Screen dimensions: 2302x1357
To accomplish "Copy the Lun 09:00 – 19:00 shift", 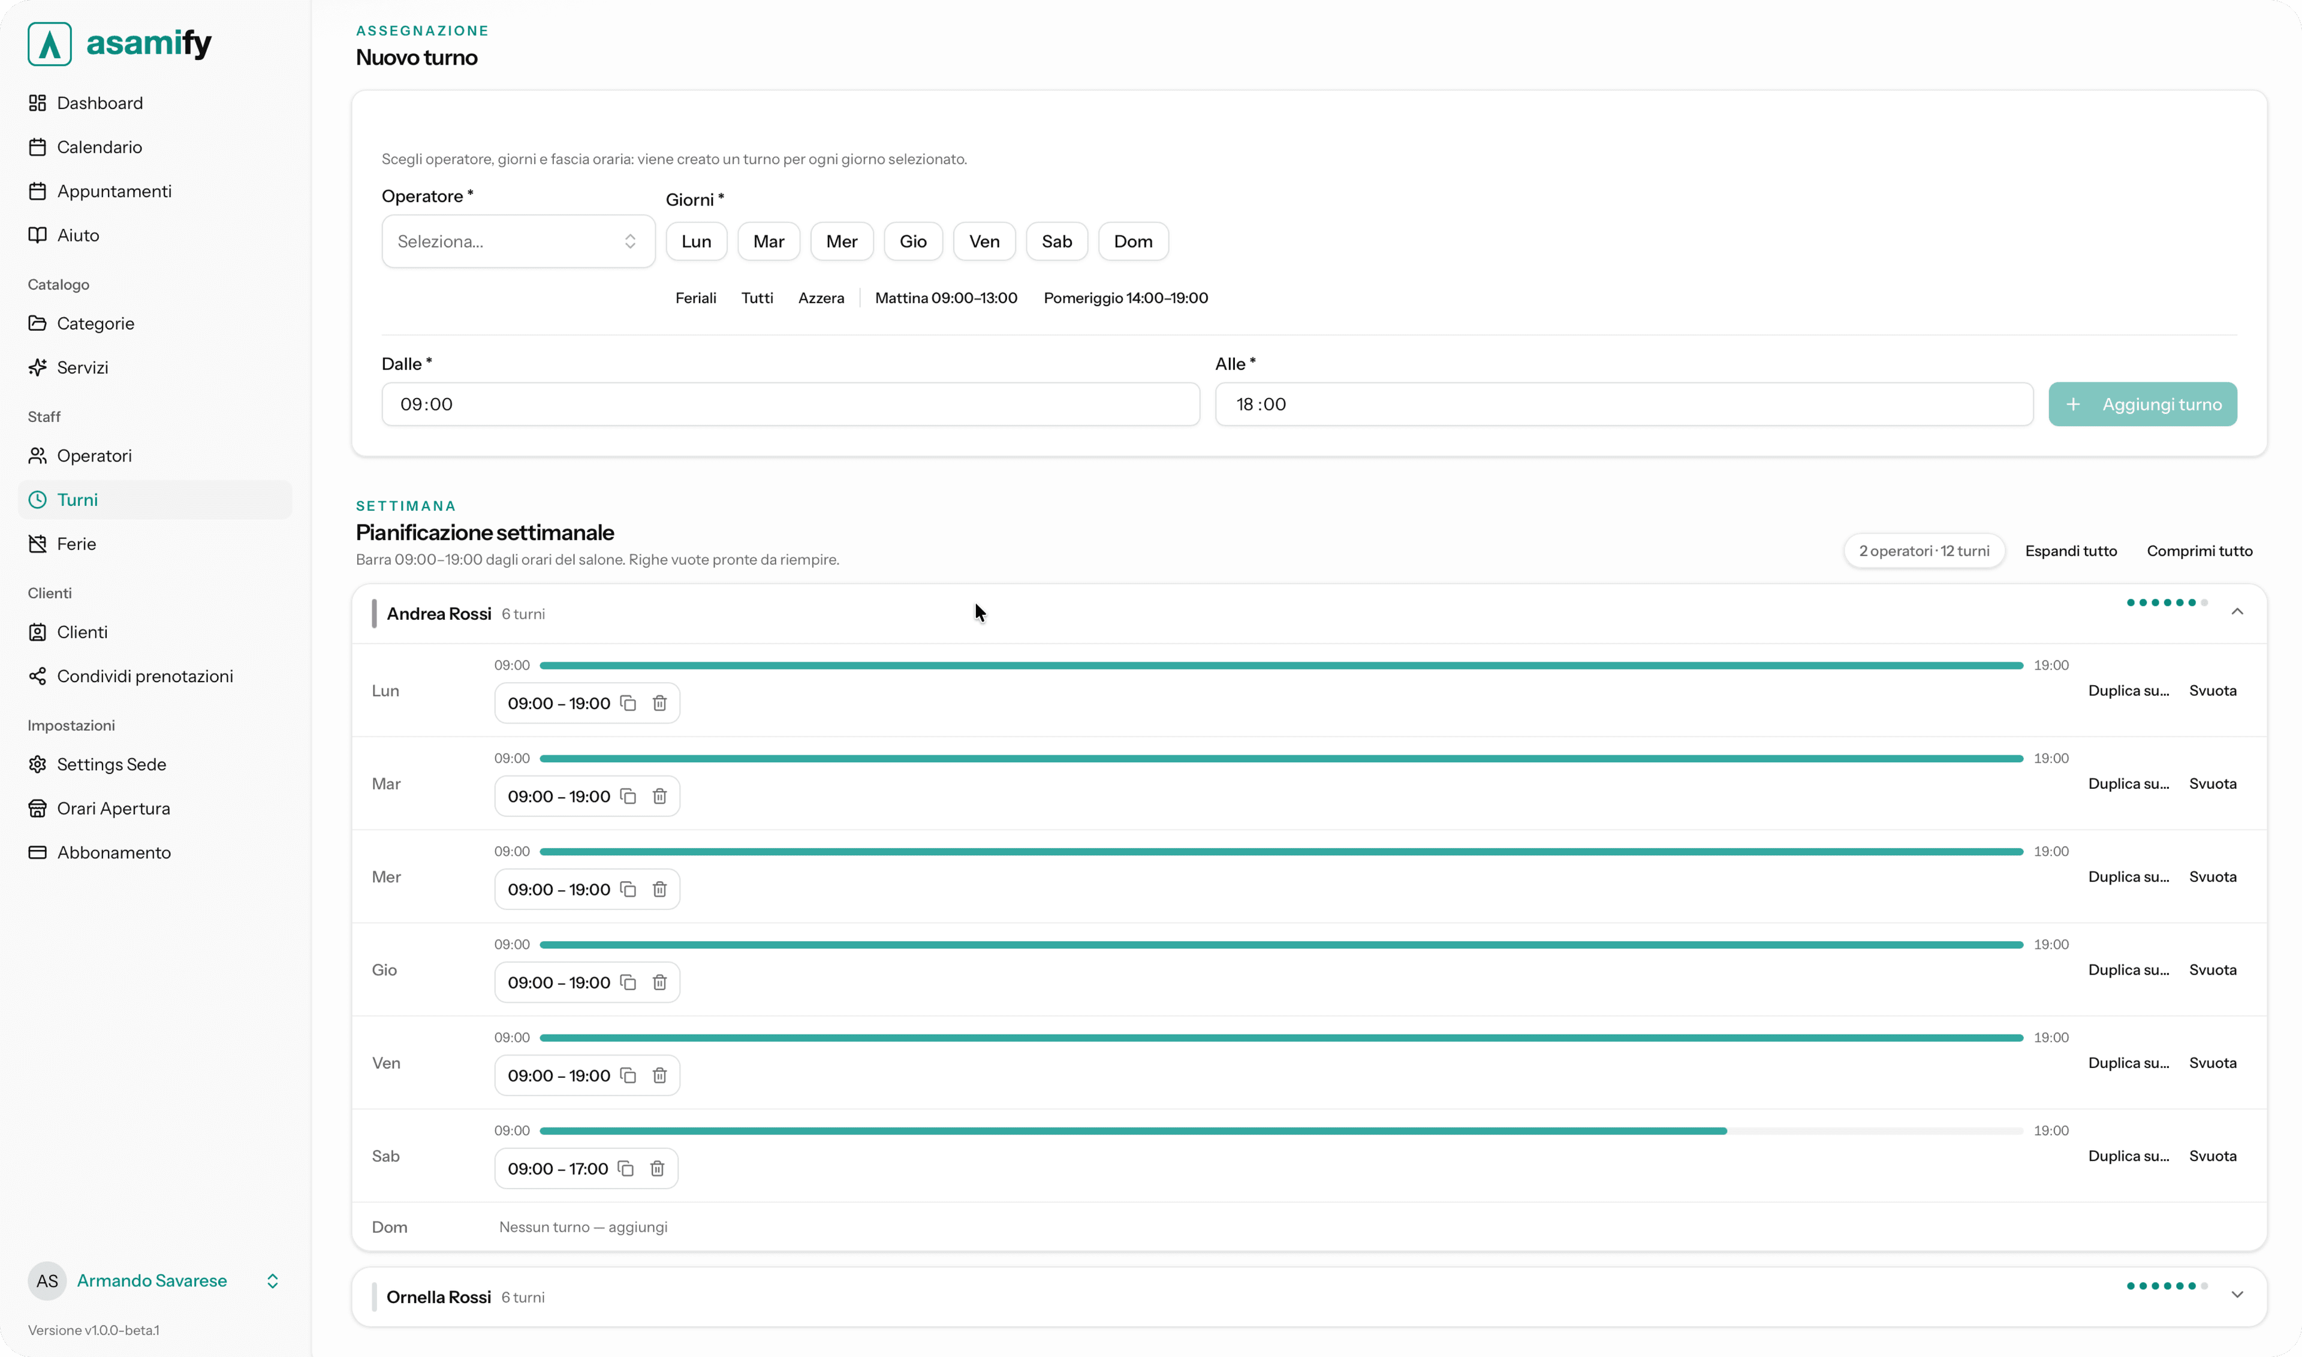I will 628,703.
